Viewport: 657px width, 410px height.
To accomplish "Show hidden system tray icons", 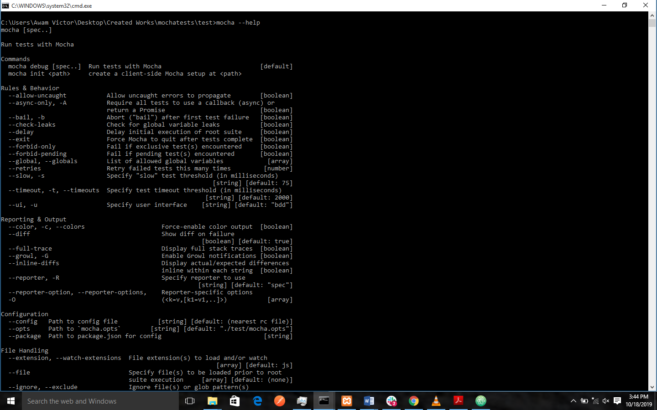I will pos(573,401).
